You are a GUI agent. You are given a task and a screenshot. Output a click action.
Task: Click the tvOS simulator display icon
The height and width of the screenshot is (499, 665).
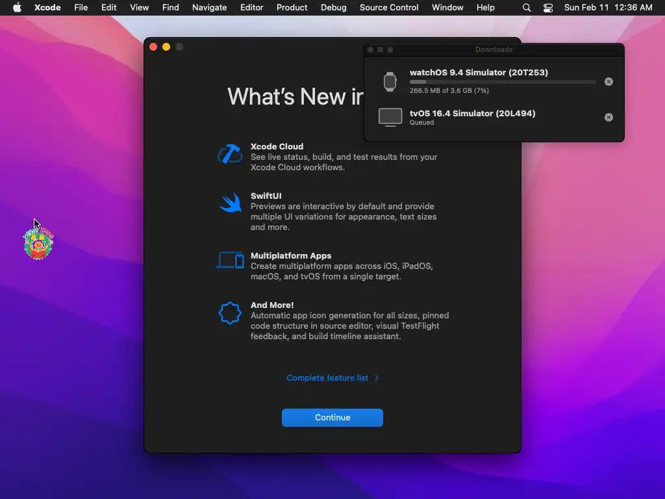(390, 117)
